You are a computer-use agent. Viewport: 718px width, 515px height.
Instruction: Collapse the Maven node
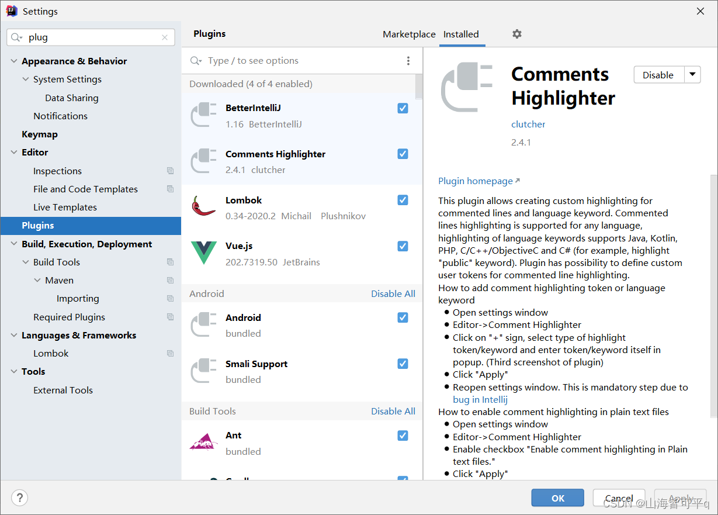[x=37, y=280]
